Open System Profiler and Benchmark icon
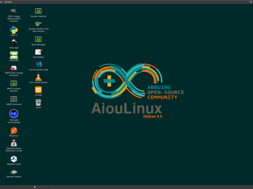Image resolution: width=253 pixels, height=189 pixels. tap(38, 24)
